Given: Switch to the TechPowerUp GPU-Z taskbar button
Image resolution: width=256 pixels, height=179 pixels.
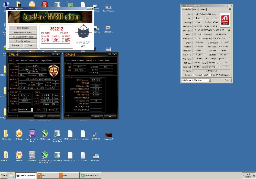Looking at the screenshot, I should point(91,176).
